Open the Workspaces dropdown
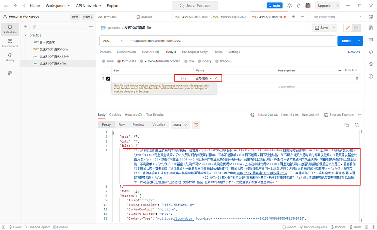Viewport: 377px width, 230px height. click(58, 6)
